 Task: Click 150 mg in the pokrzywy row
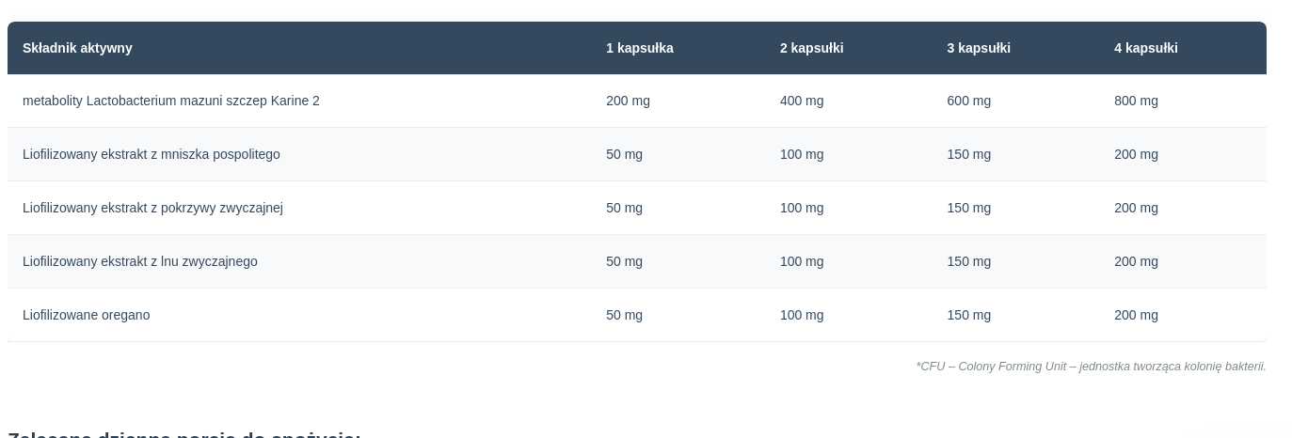(969, 208)
